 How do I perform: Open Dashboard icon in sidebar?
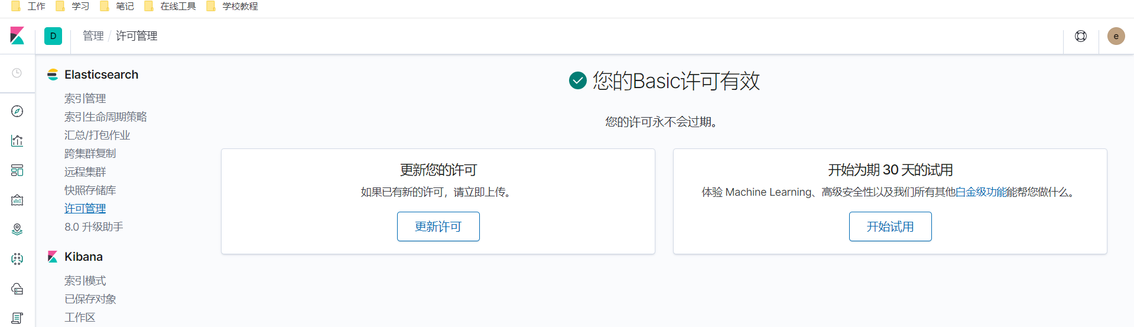[17, 170]
